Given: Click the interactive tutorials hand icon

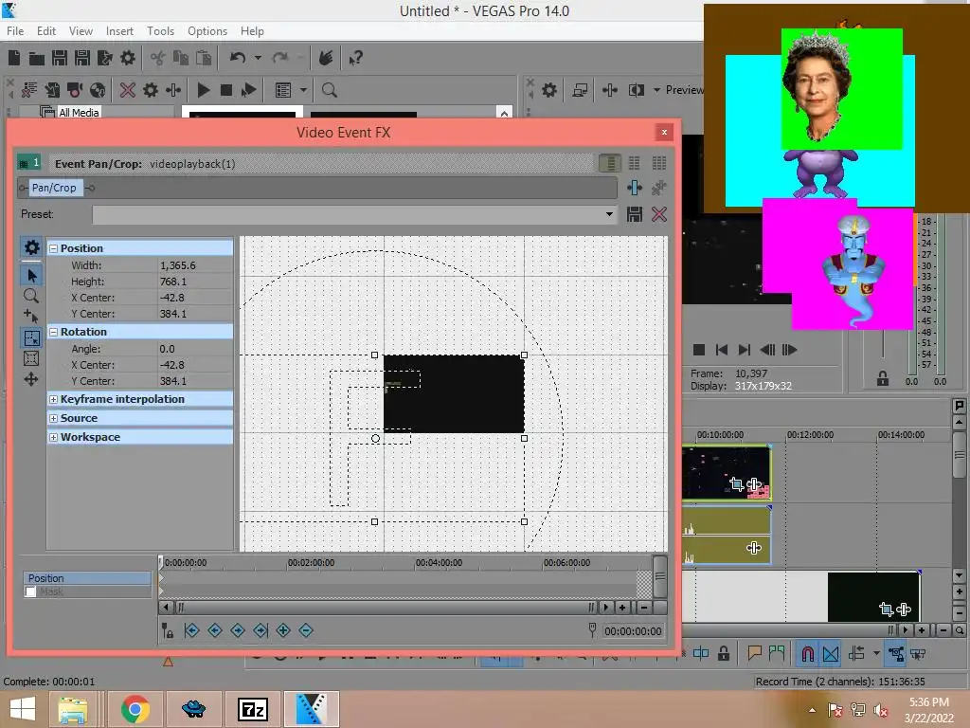Looking at the screenshot, I should tap(326, 58).
